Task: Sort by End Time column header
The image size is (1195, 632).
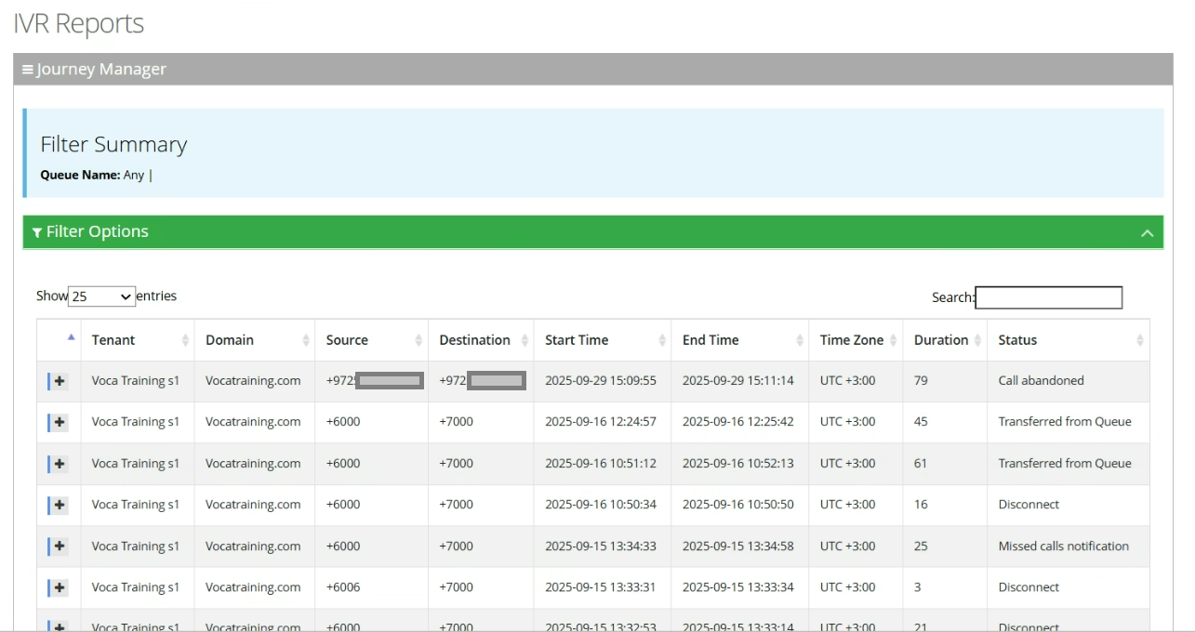Action: pyautogui.click(x=739, y=340)
